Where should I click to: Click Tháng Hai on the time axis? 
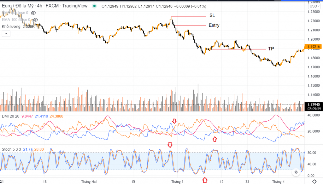pos(89,182)
